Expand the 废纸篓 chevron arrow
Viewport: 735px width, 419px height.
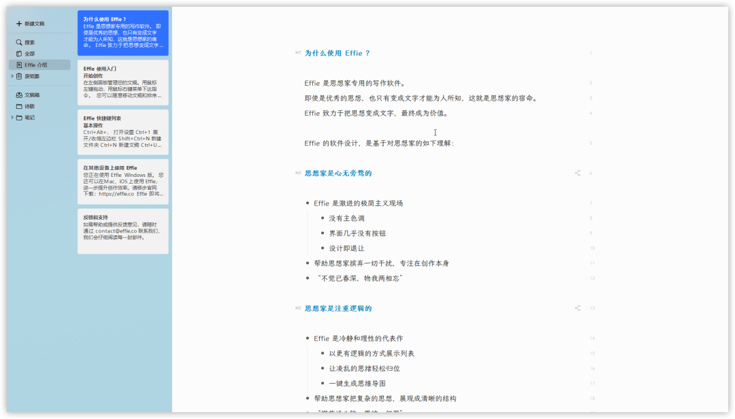coord(12,76)
